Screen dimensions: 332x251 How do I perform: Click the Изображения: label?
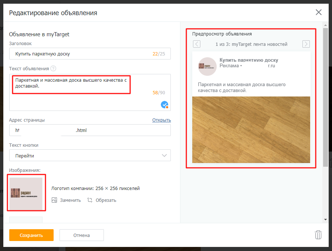(x=25, y=170)
